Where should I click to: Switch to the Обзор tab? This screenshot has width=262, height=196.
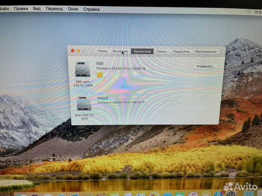(102, 51)
